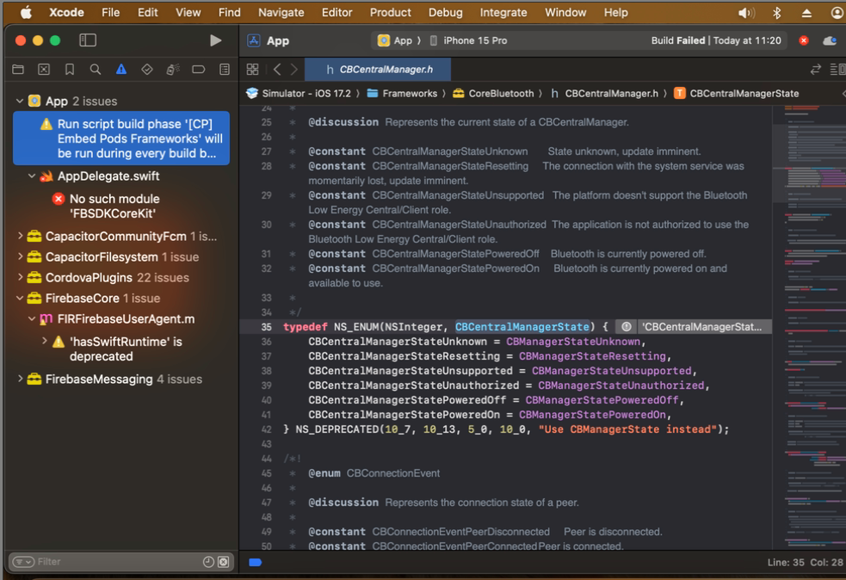The image size is (846, 580).
Task: Open the Debug navigator
Action: click(173, 70)
